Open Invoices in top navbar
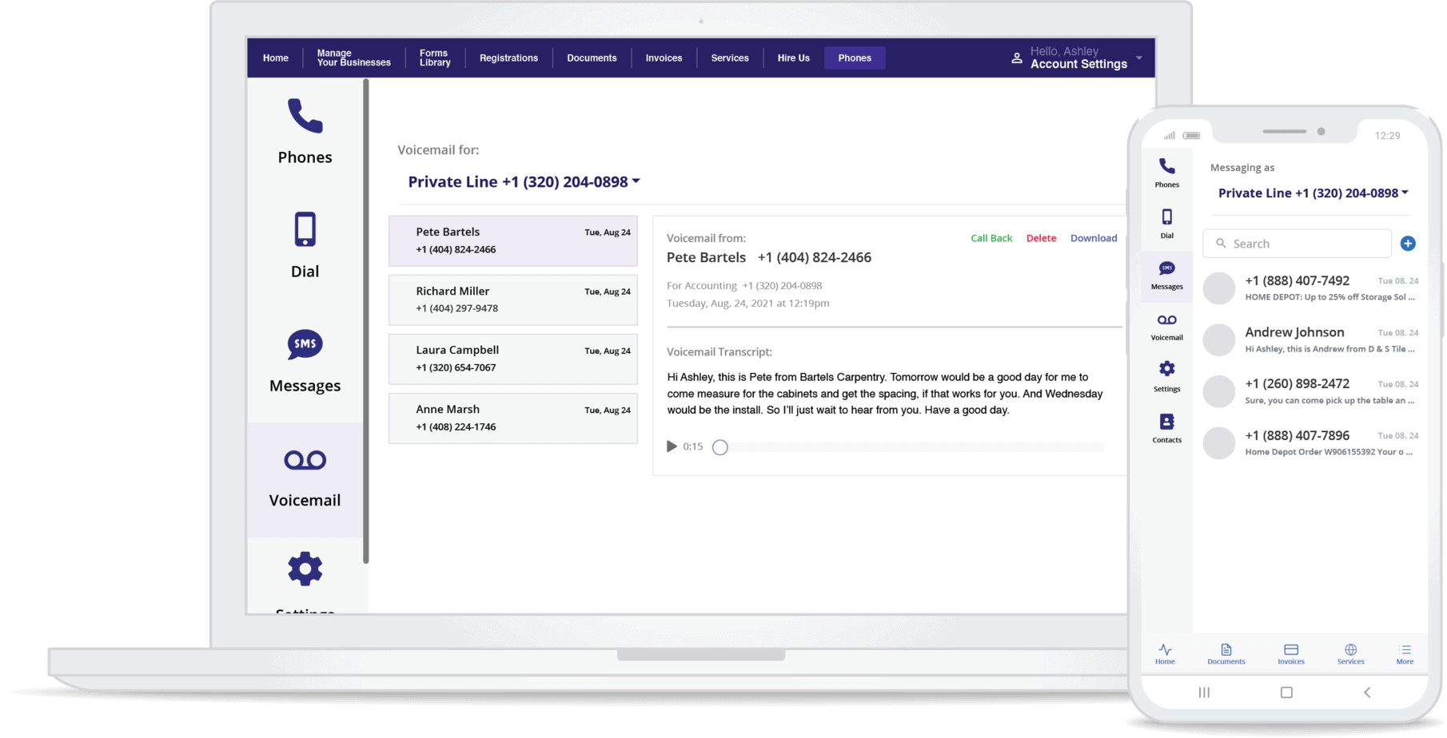This screenshot has height=738, width=1447. click(x=664, y=58)
